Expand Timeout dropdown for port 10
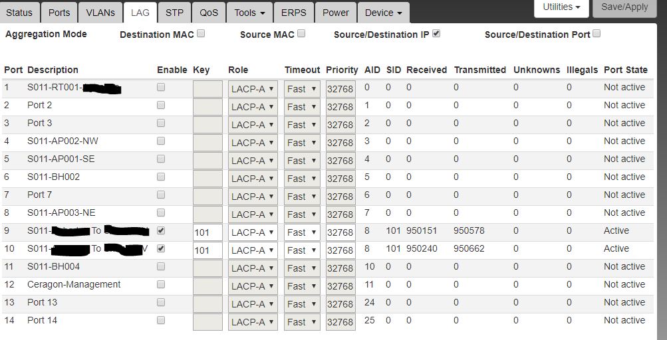This screenshot has height=340, width=667. coord(302,250)
